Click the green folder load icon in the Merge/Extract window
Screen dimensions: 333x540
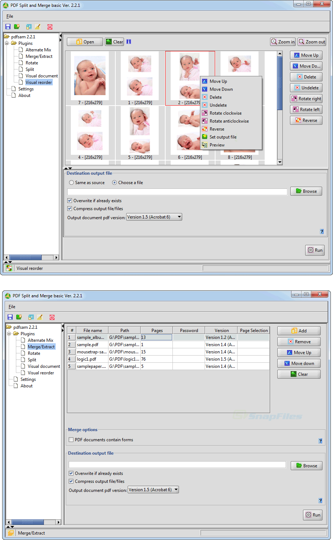point(19,317)
